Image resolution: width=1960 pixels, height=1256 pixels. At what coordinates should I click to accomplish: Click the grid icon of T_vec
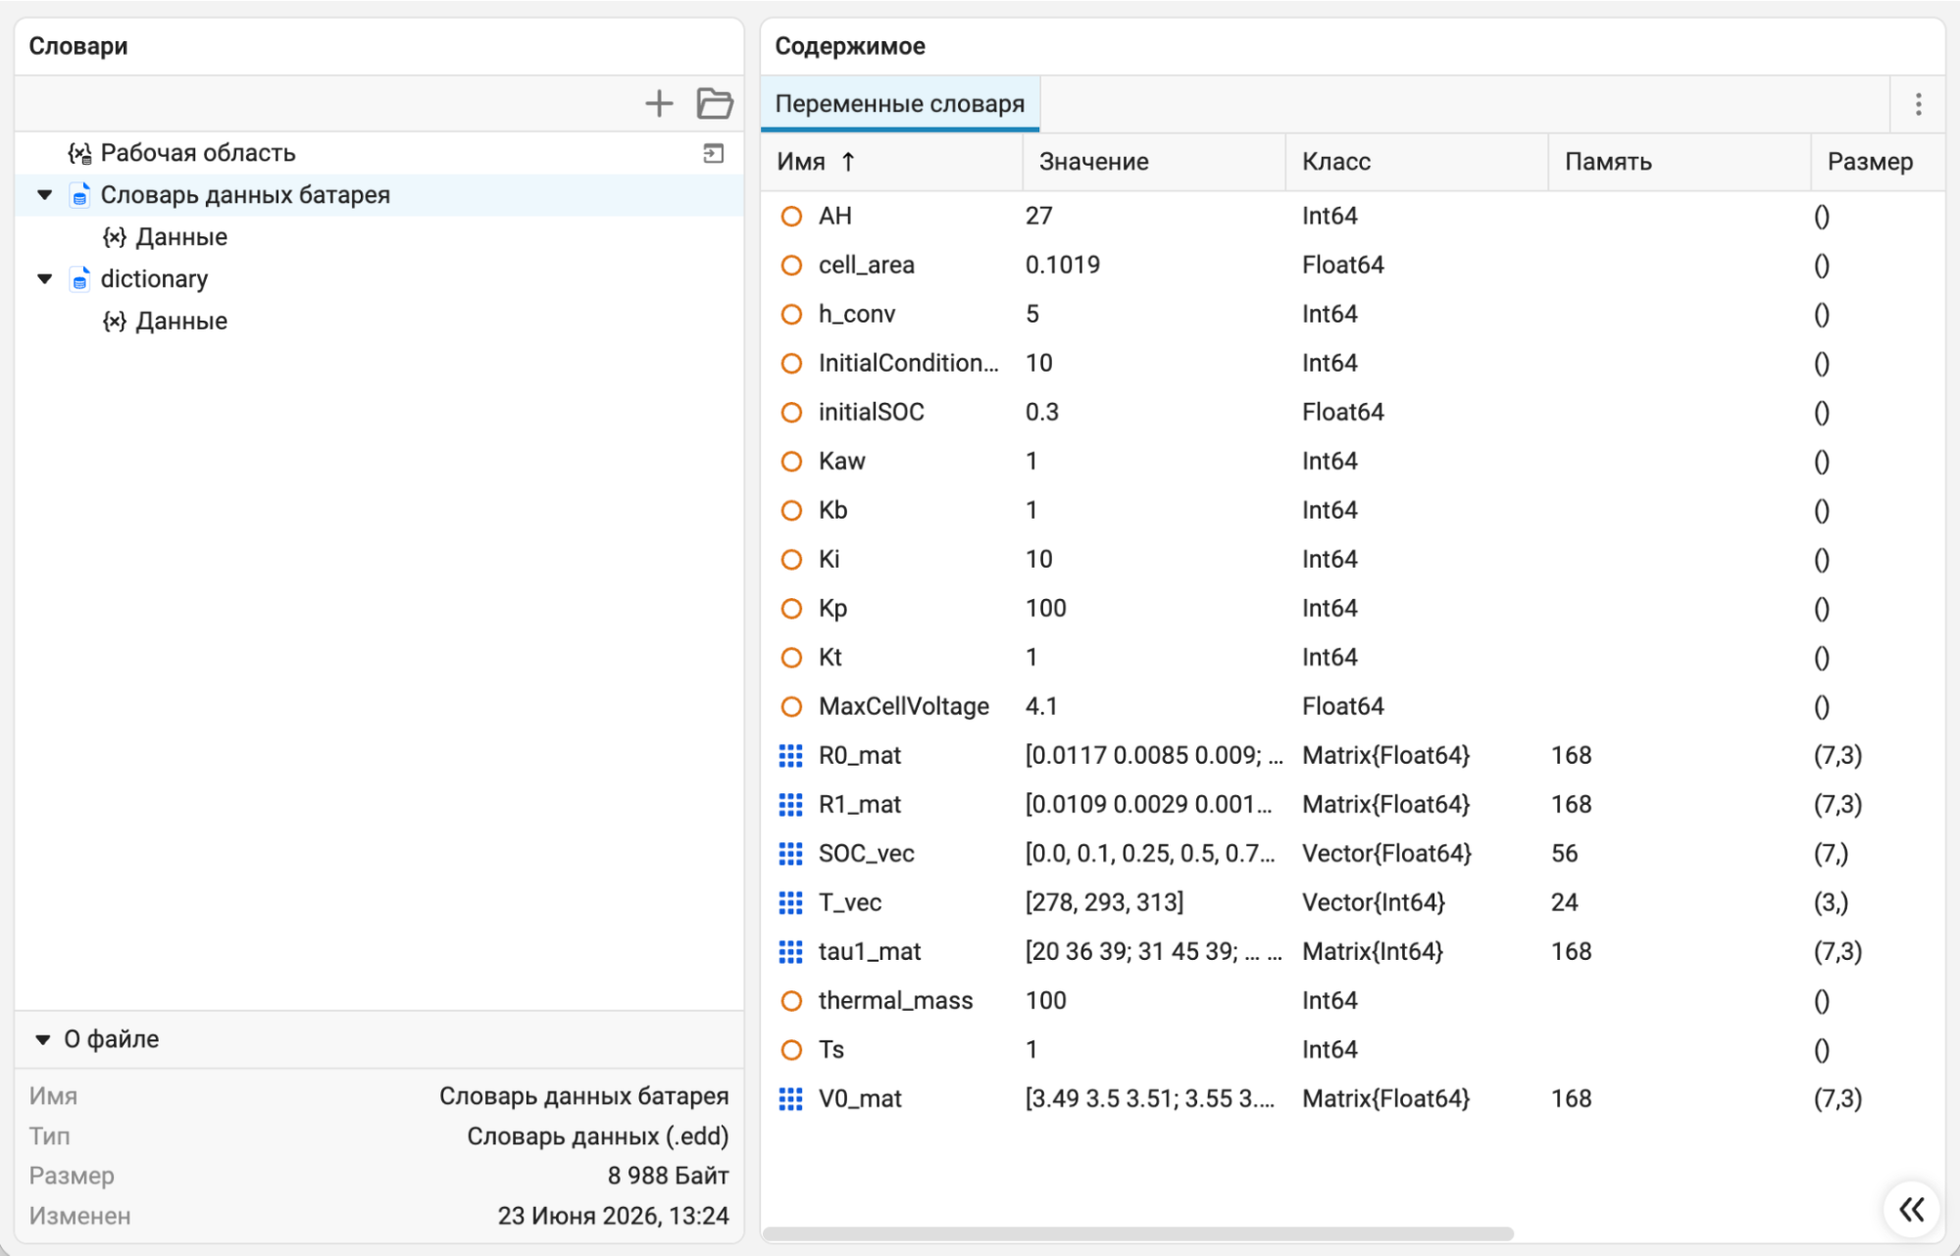pos(790,902)
